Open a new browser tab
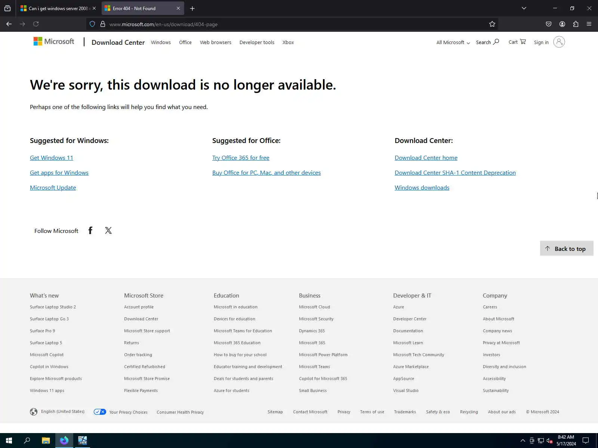 click(192, 8)
